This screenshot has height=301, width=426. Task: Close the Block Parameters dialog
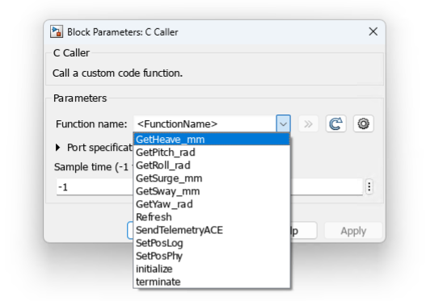coord(373,31)
